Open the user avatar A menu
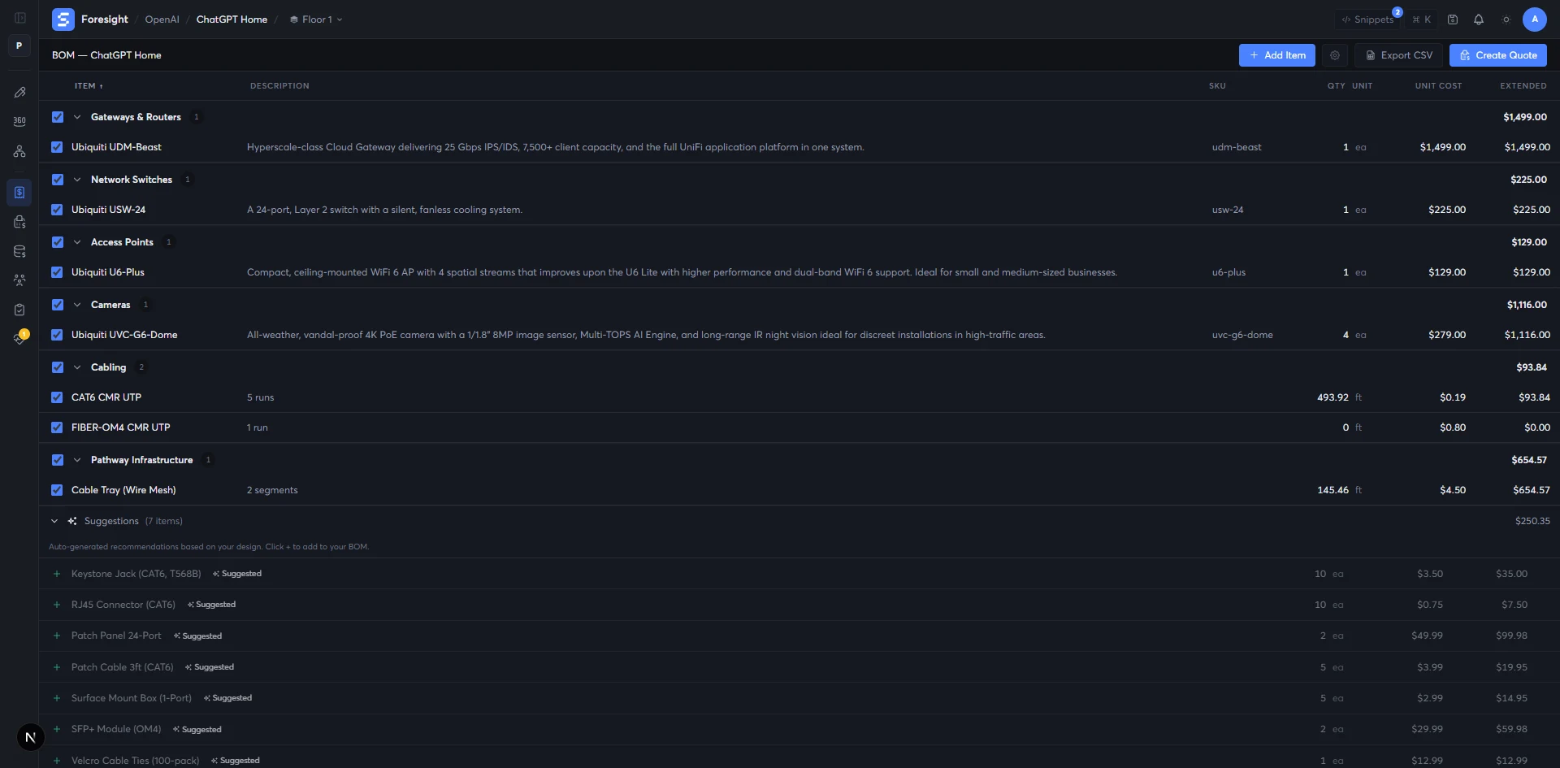The width and height of the screenshot is (1560, 768). (1535, 20)
